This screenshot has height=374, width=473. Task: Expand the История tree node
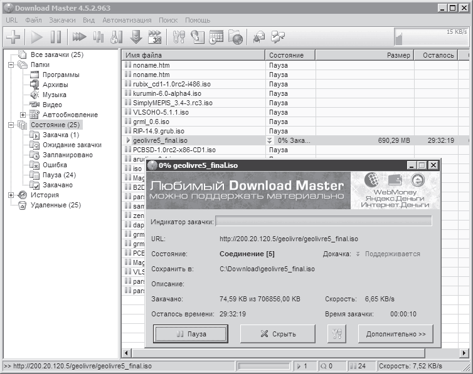(x=11, y=195)
